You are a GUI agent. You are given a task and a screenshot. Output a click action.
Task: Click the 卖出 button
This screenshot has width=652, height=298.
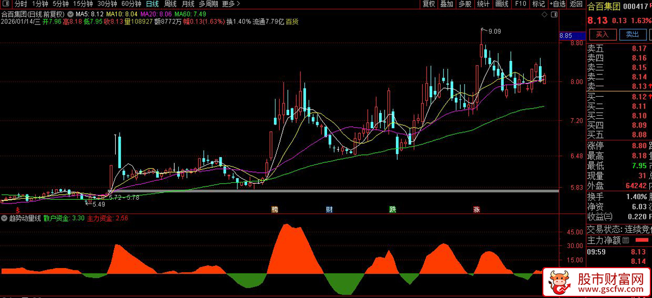click(632, 34)
